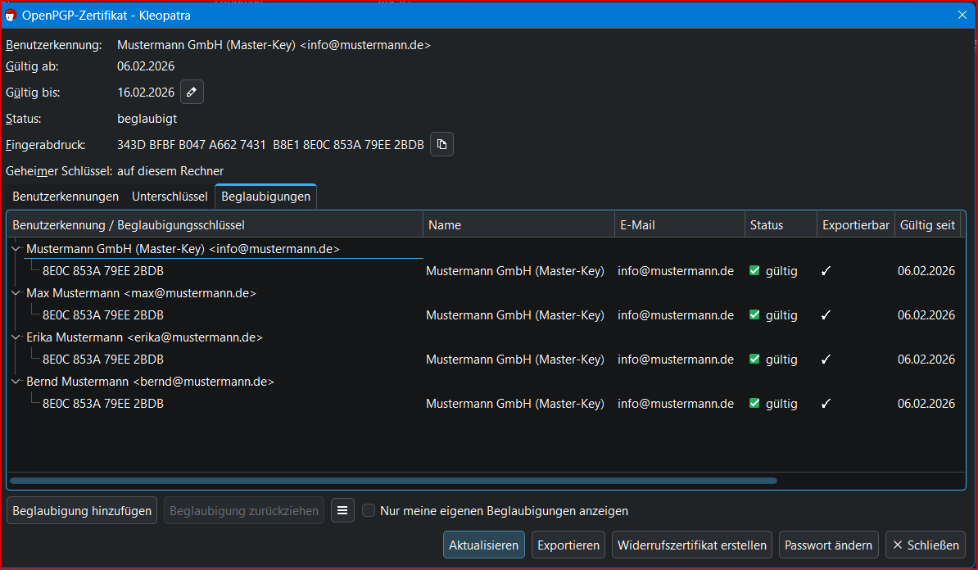Select Erika Mustermann <erika@mustermann.de> tree row
Viewport: 978px width, 570px height.
coord(145,337)
